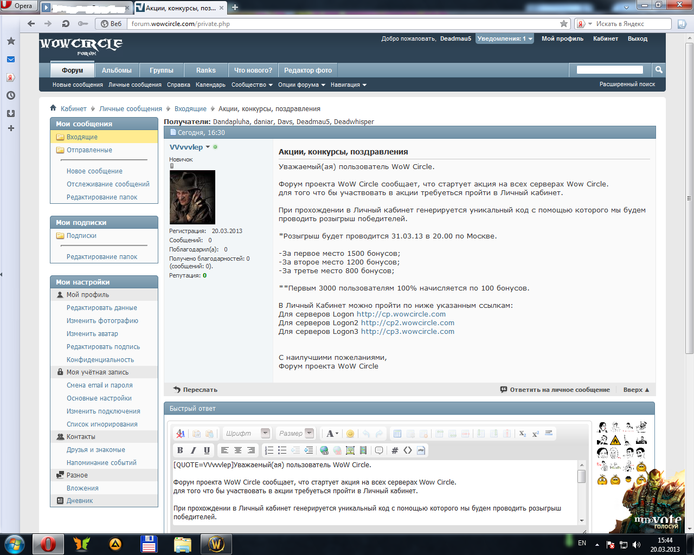Image resolution: width=694 pixels, height=555 pixels.
Task: Open http://cp2.wowcircle.com link
Action: coord(408,323)
